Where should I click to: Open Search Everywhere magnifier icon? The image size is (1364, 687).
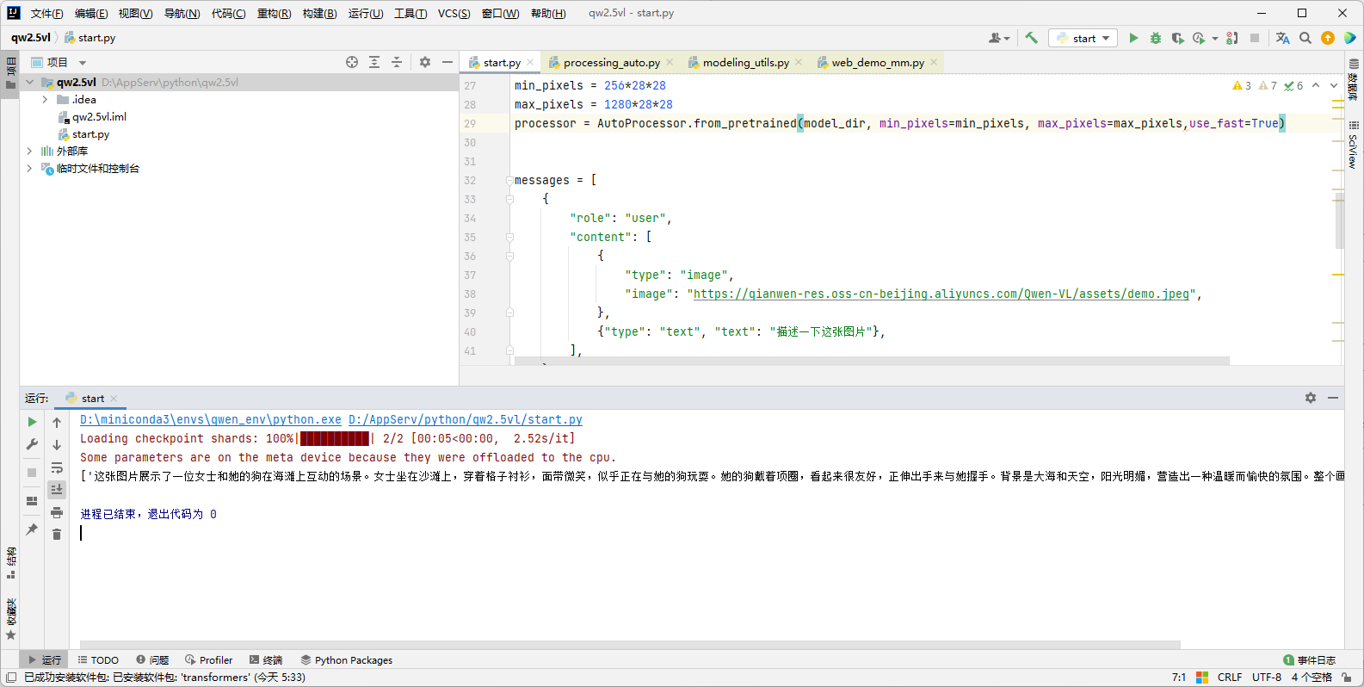coord(1305,38)
